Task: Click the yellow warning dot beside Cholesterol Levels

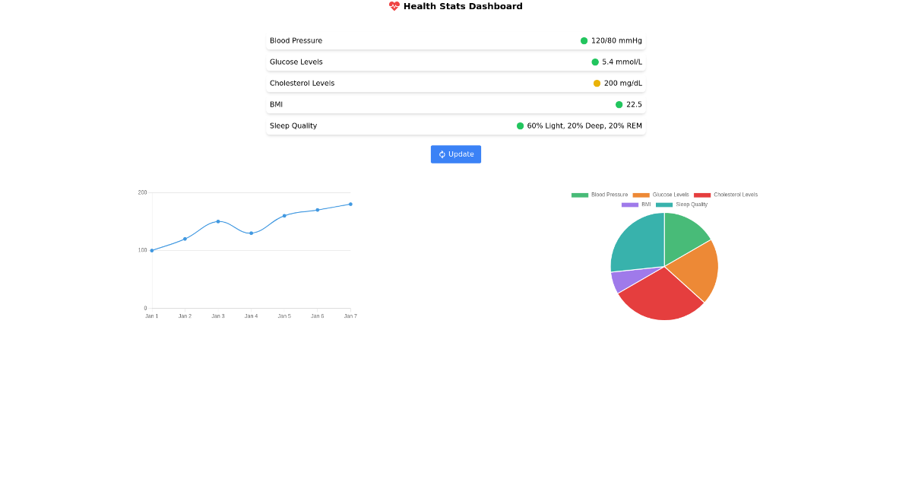Action: tap(596, 83)
